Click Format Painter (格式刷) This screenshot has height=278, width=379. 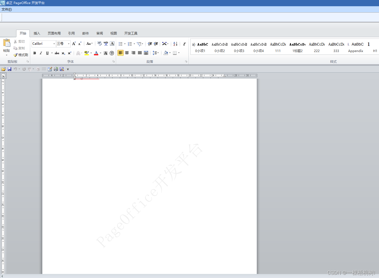pos(21,55)
